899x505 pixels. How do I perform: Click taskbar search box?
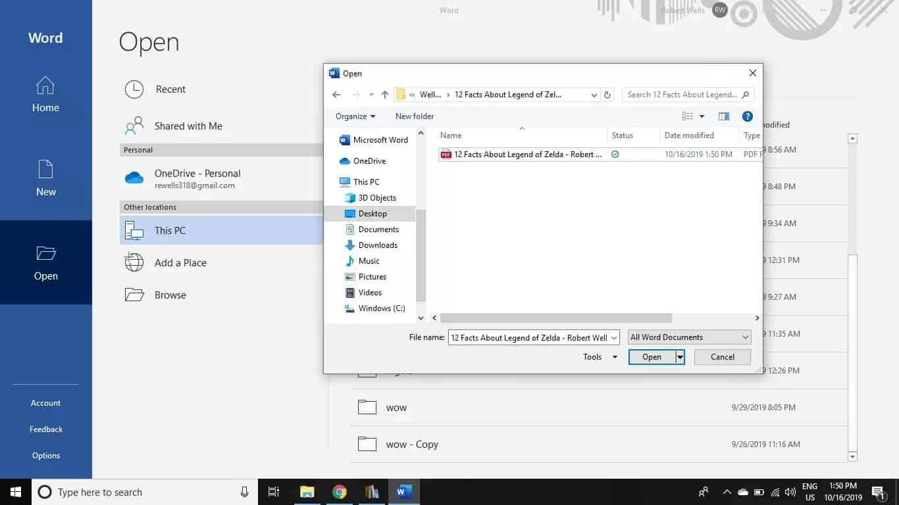tap(145, 492)
